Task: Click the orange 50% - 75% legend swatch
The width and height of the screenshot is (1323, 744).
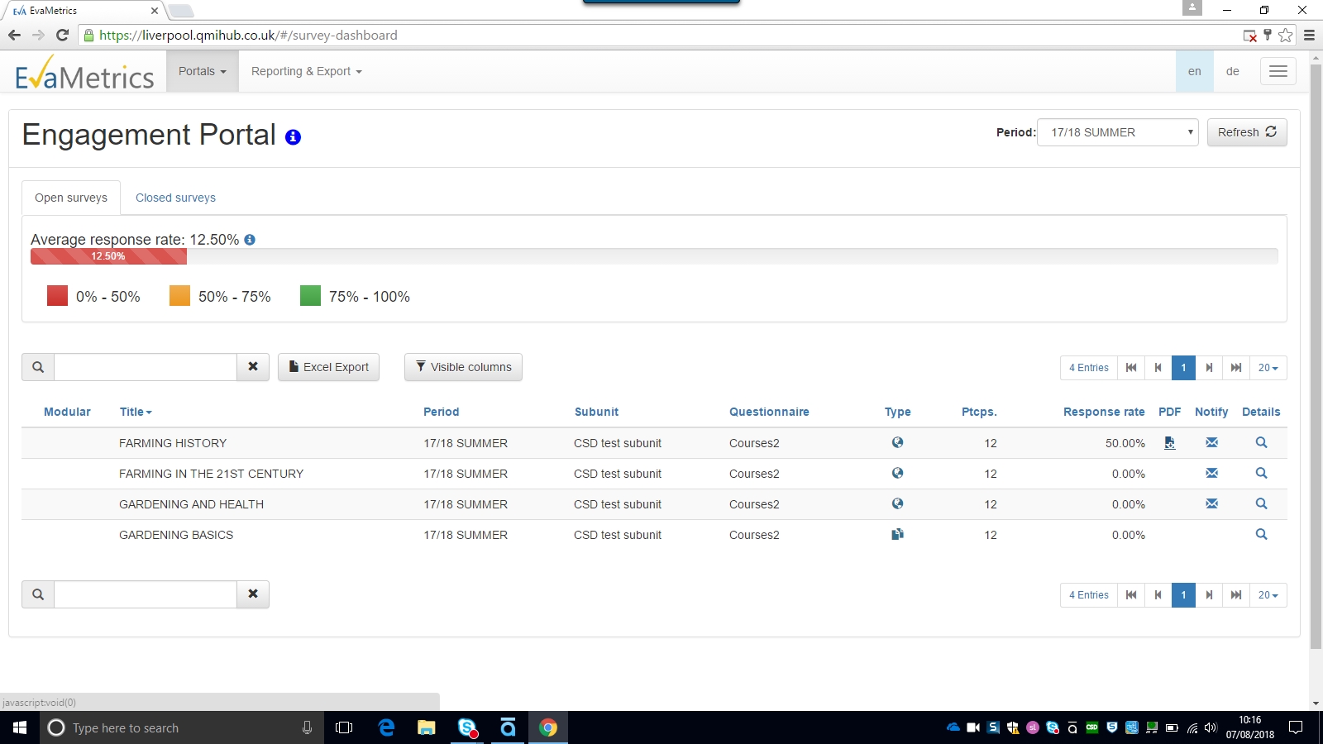Action: [179, 296]
